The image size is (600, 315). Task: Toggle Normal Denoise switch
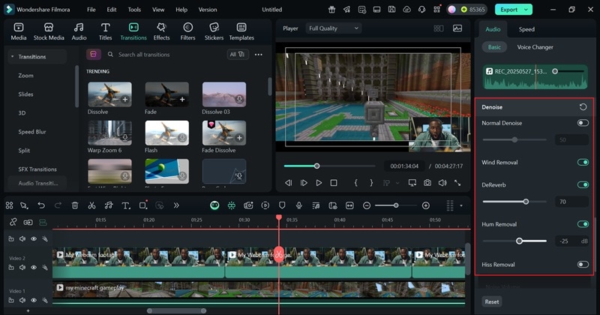(583, 123)
